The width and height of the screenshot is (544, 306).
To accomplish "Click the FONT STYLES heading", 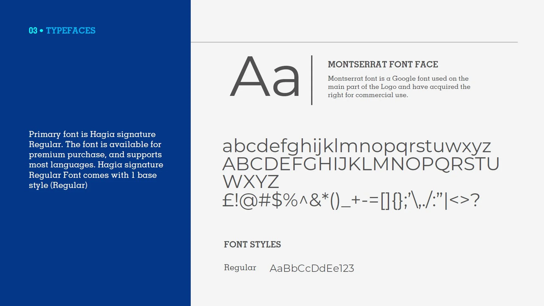I will 252,245.
